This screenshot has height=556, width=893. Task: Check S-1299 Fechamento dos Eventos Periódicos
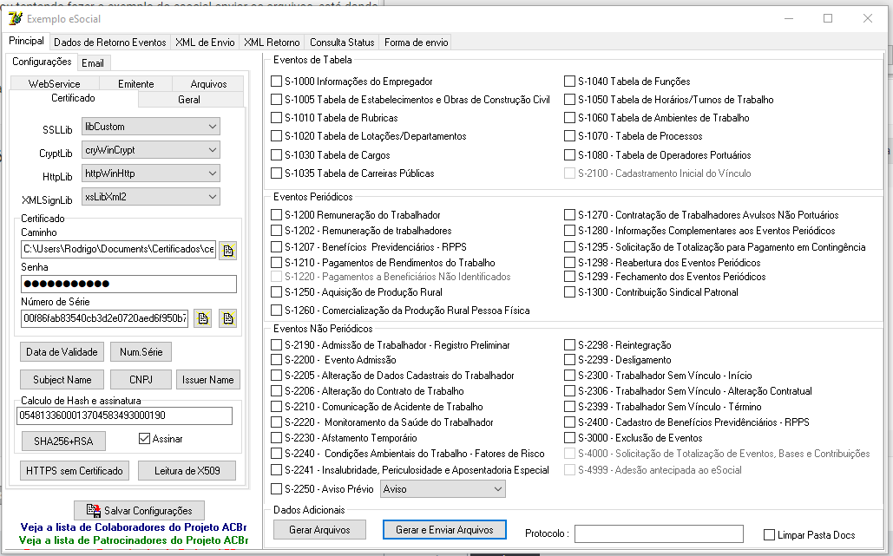pos(569,277)
